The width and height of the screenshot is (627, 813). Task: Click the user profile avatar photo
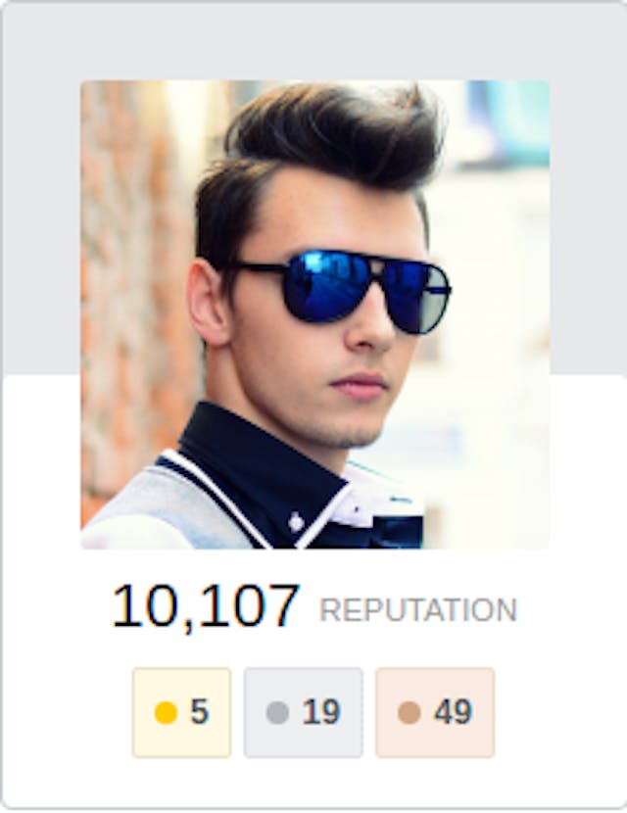click(x=315, y=314)
